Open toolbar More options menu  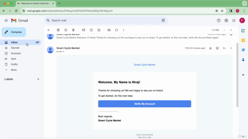tap(124, 30)
